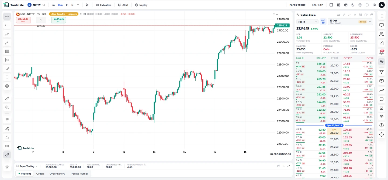Select the horizontal line drawing tool

pyautogui.click(x=7, y=25)
